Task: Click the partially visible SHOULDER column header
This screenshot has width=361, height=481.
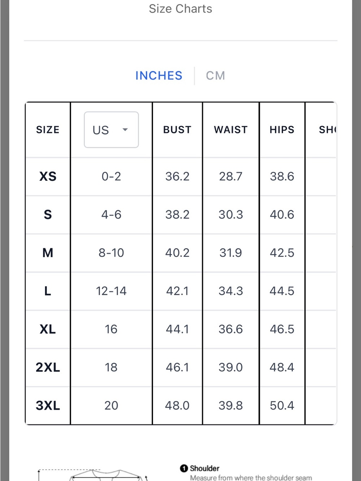Action: [x=327, y=130]
